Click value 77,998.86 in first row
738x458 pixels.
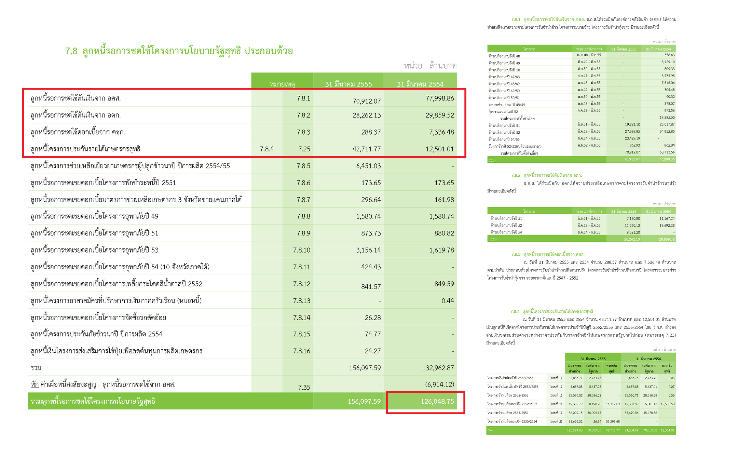(439, 98)
